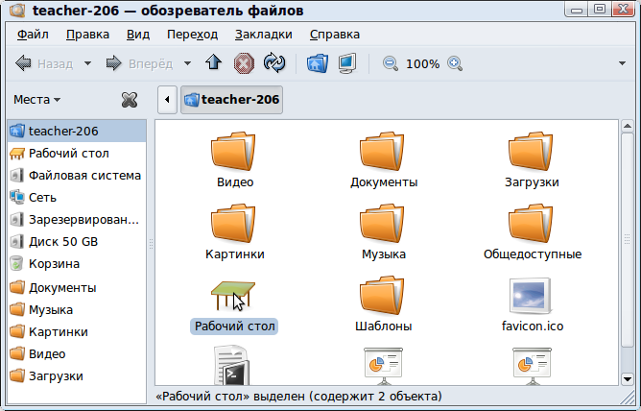Select the Картинки folder icon in file view
The image size is (641, 411).
tap(233, 224)
